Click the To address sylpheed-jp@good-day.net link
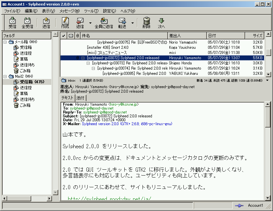This screenshot has height=211, width=273. (92, 108)
